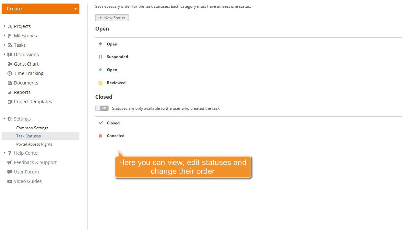Select the Gantt Chart icon in the sidebar
Screen dimensions: 402x230
coord(9,64)
